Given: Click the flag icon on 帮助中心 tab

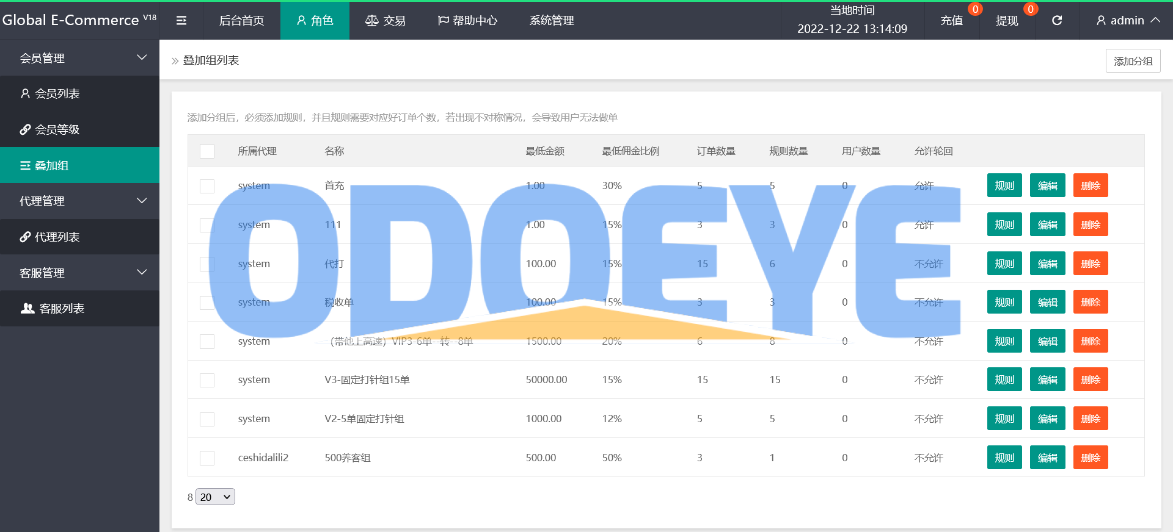Looking at the screenshot, I should click(x=444, y=21).
